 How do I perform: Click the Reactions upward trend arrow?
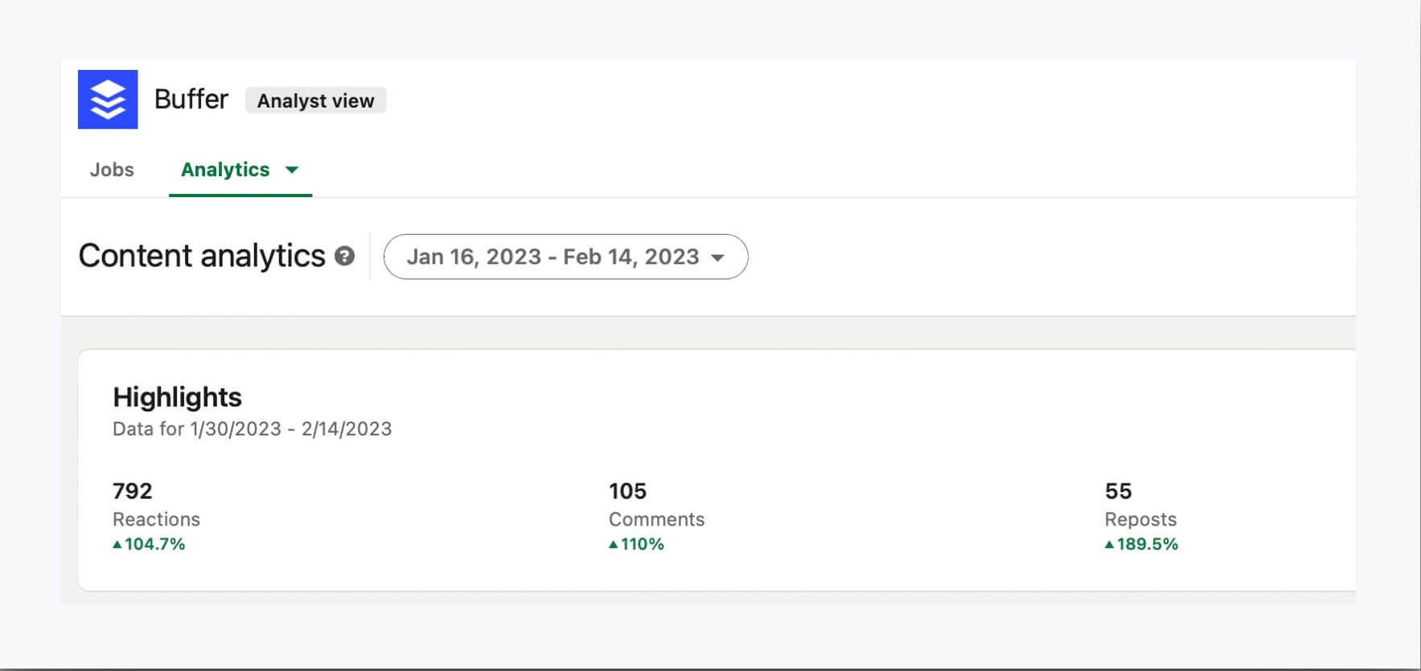point(117,545)
